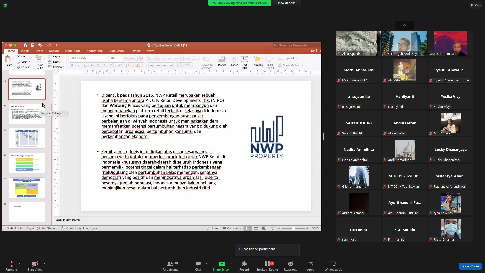Start Video in Zoom
485x273 pixels.
pos(35,266)
